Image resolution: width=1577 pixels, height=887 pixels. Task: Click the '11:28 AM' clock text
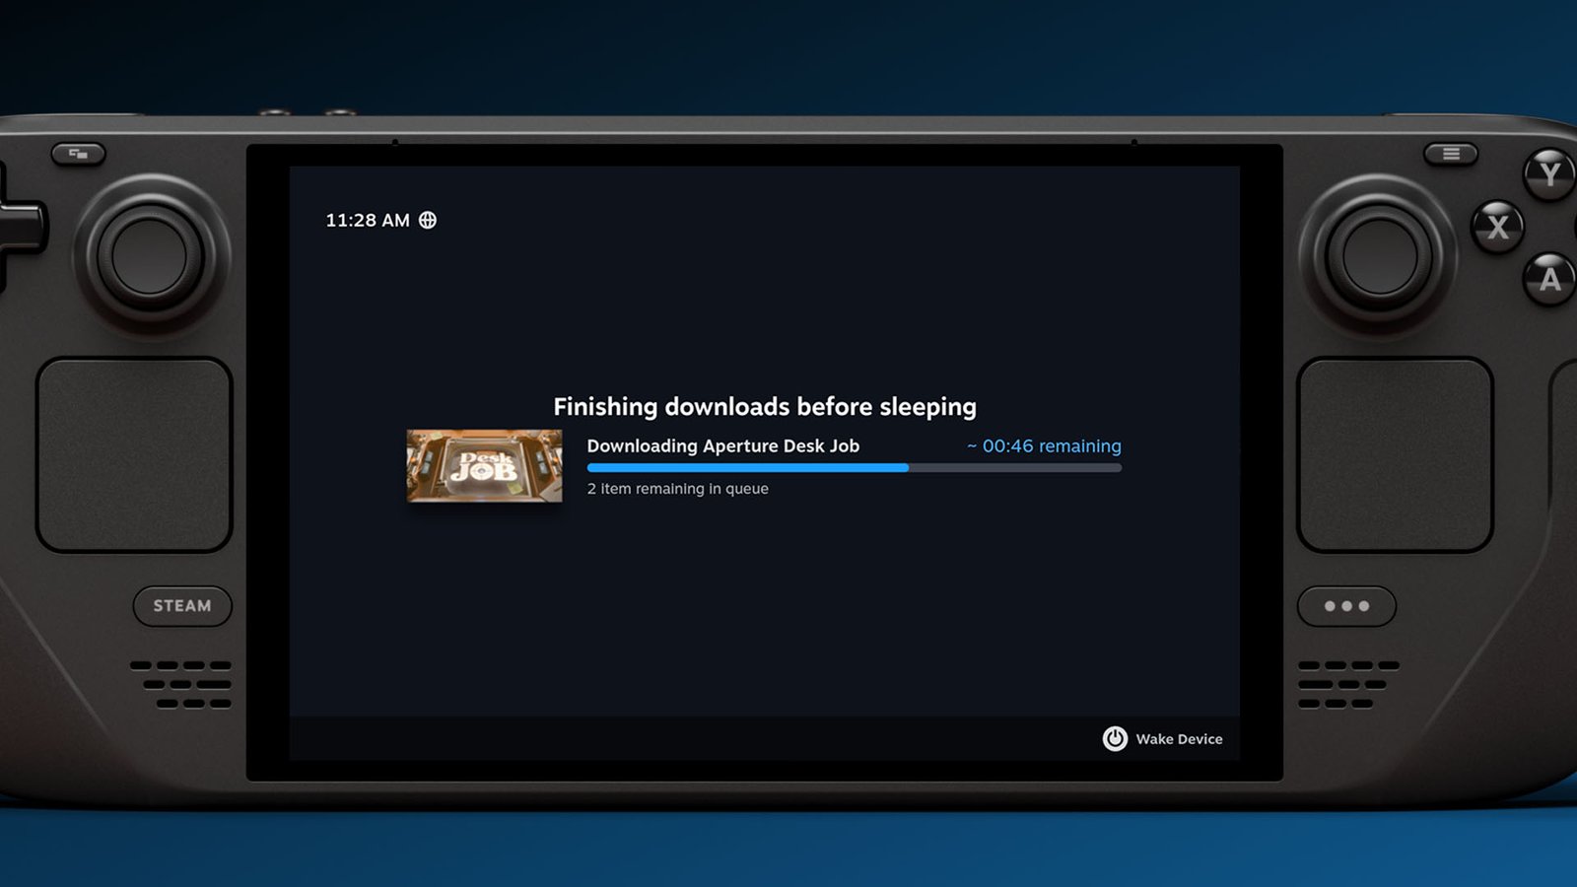(368, 220)
